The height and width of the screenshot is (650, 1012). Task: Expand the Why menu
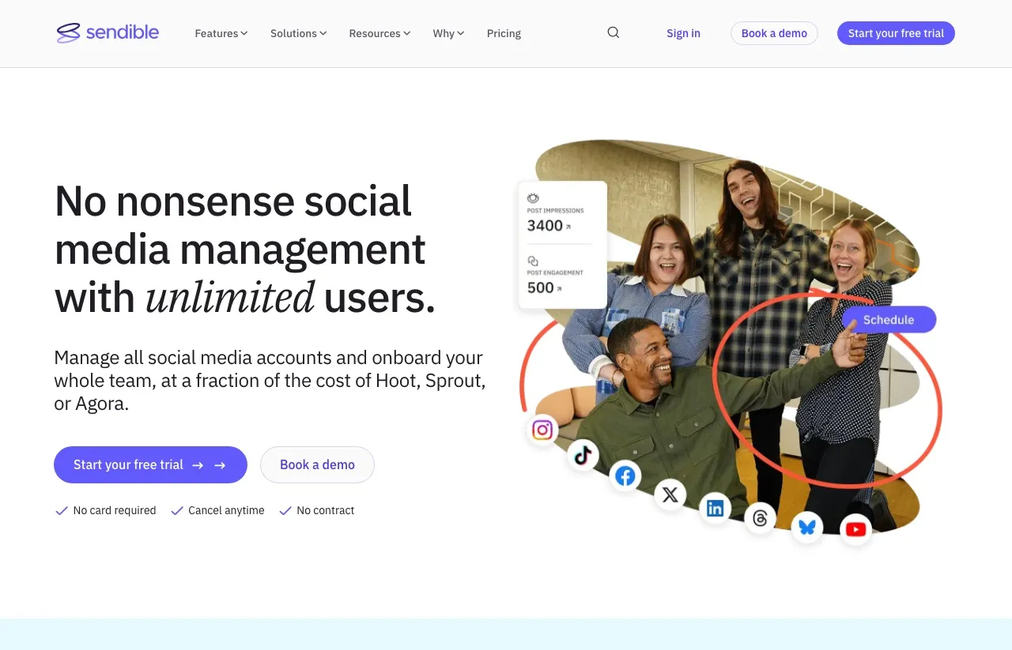[448, 33]
